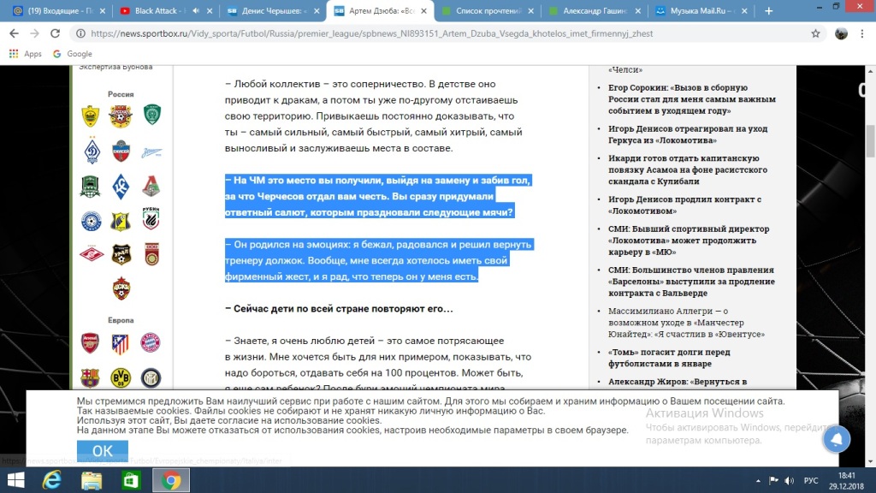Open the Spartak club logo
876x493 pixels.
pos(91,254)
